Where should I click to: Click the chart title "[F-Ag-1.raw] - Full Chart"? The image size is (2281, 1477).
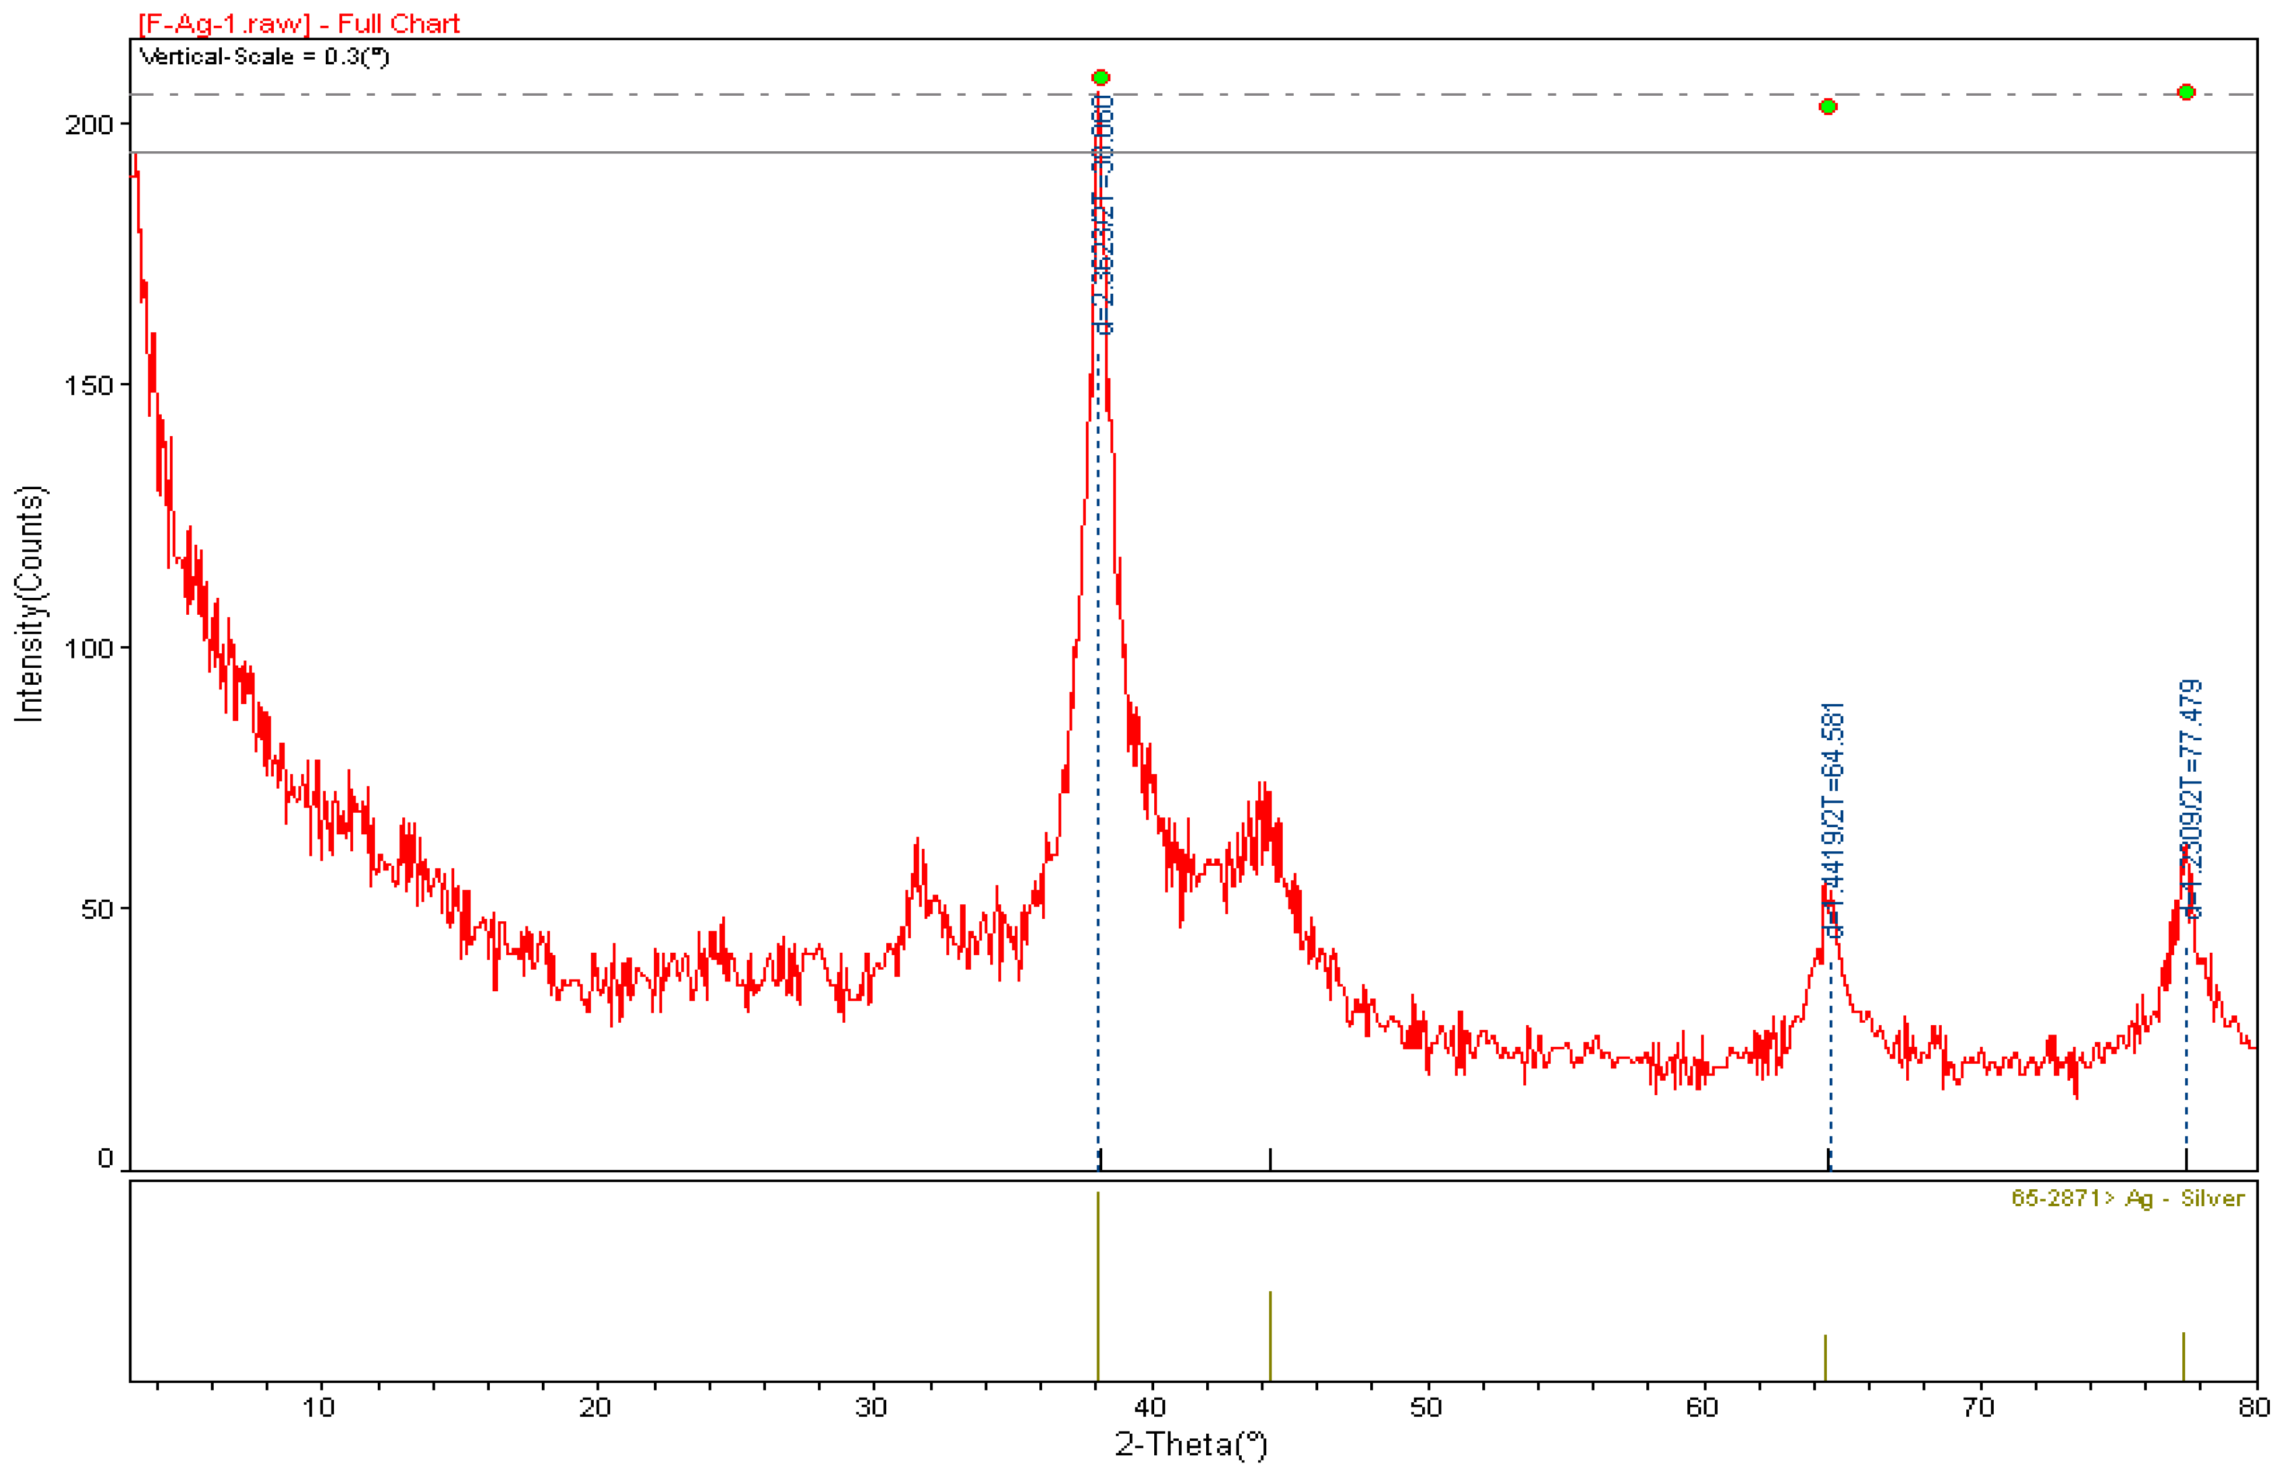(299, 23)
